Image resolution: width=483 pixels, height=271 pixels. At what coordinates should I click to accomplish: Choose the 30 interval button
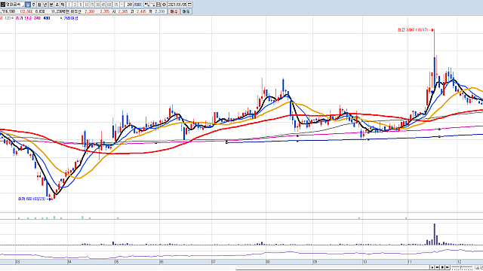click(97, 5)
